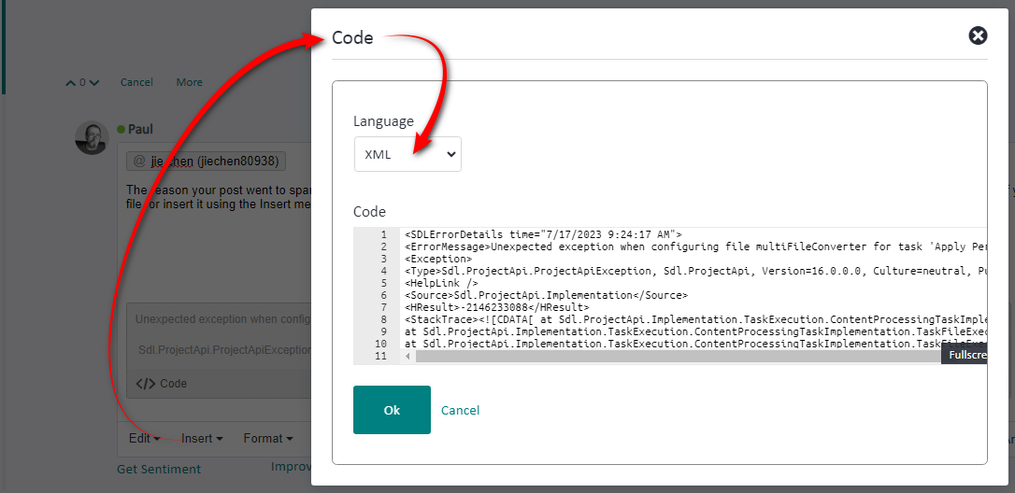Click the Exception tag line in code
This screenshot has height=493, width=1015.
point(438,259)
